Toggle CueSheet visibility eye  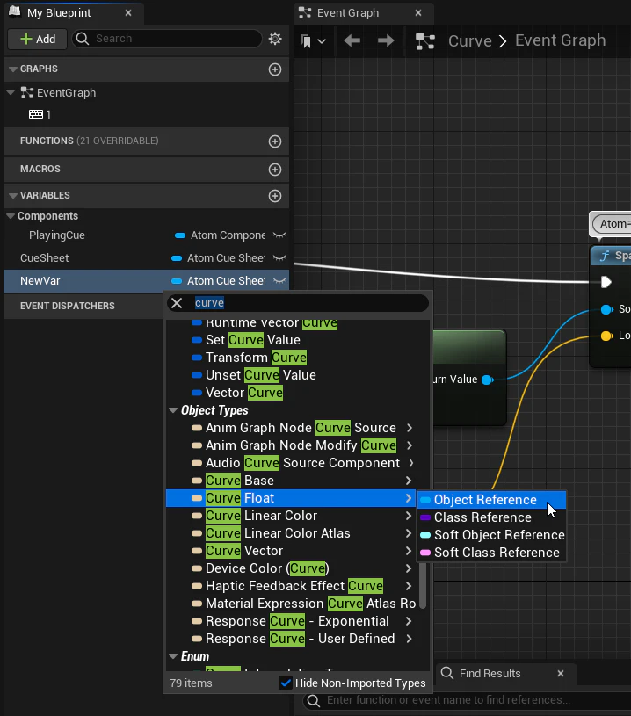(x=279, y=258)
